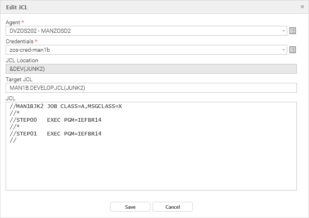Screen dimensions: 309x218
Task: Click the read-only JCL Location field
Action: click(151, 69)
